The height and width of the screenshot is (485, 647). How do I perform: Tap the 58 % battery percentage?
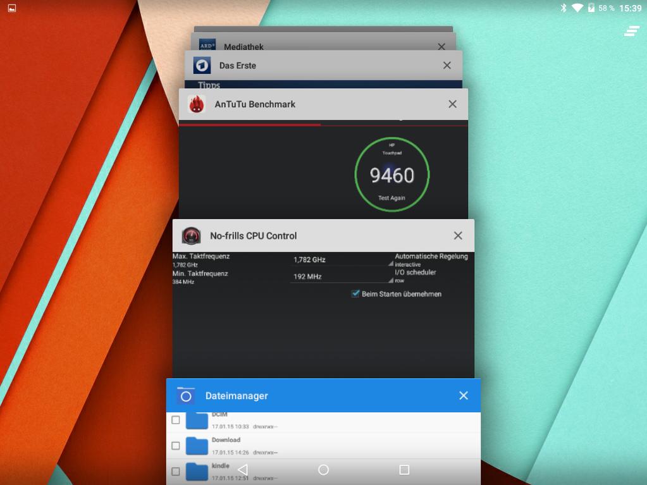click(606, 8)
